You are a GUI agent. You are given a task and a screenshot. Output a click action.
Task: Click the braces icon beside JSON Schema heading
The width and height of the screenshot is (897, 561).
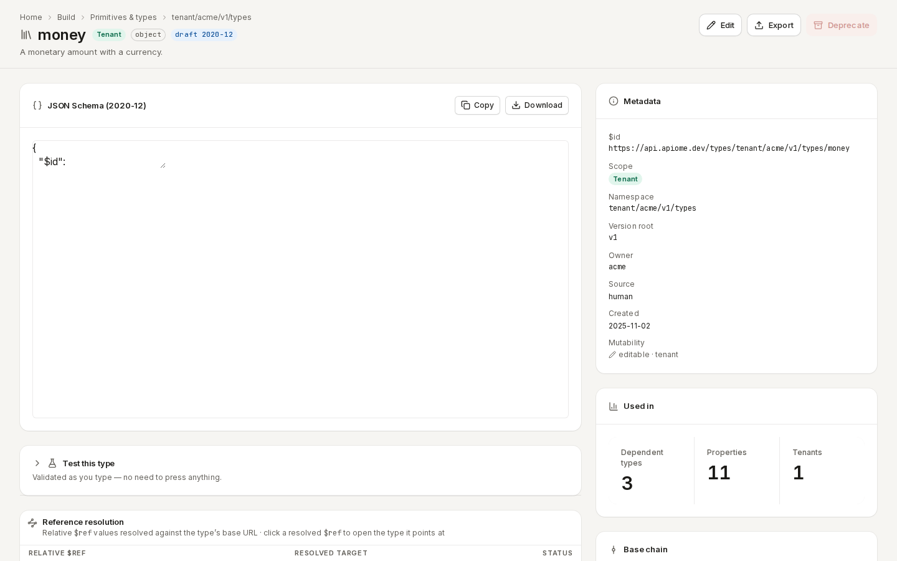pyautogui.click(x=37, y=105)
